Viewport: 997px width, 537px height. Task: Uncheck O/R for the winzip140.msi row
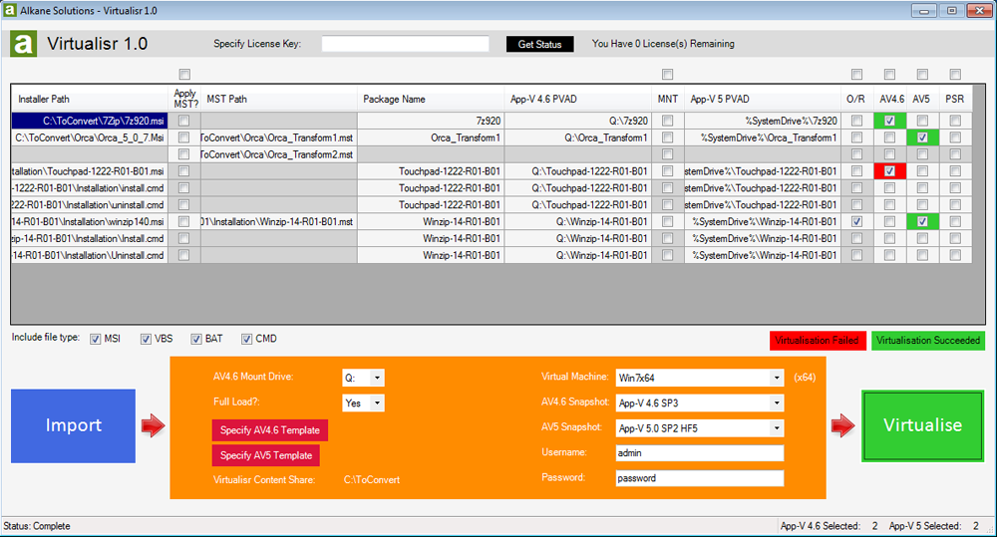[857, 221]
